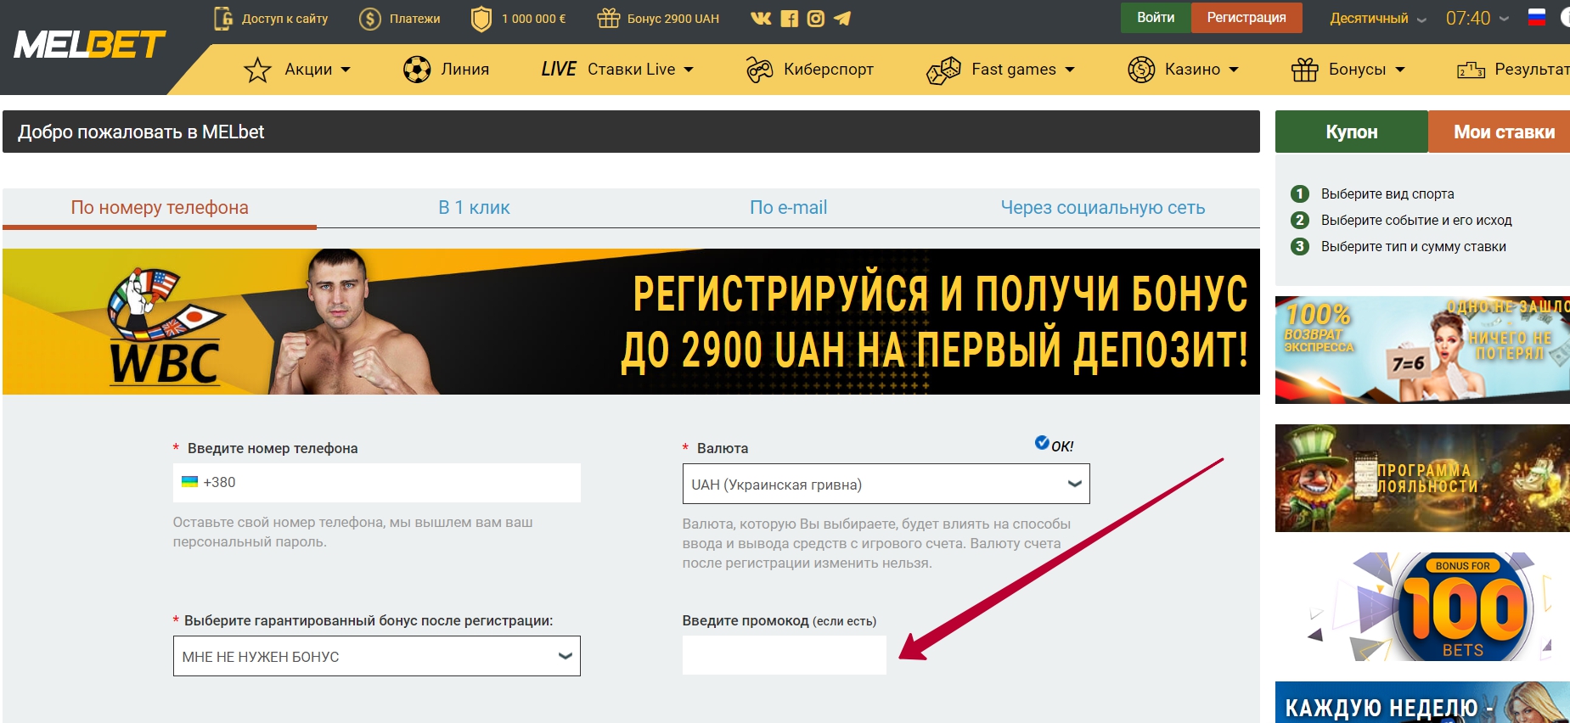1570x723 pixels.
Task: Open the Bonus for 100 bets banner
Action: (1422, 607)
